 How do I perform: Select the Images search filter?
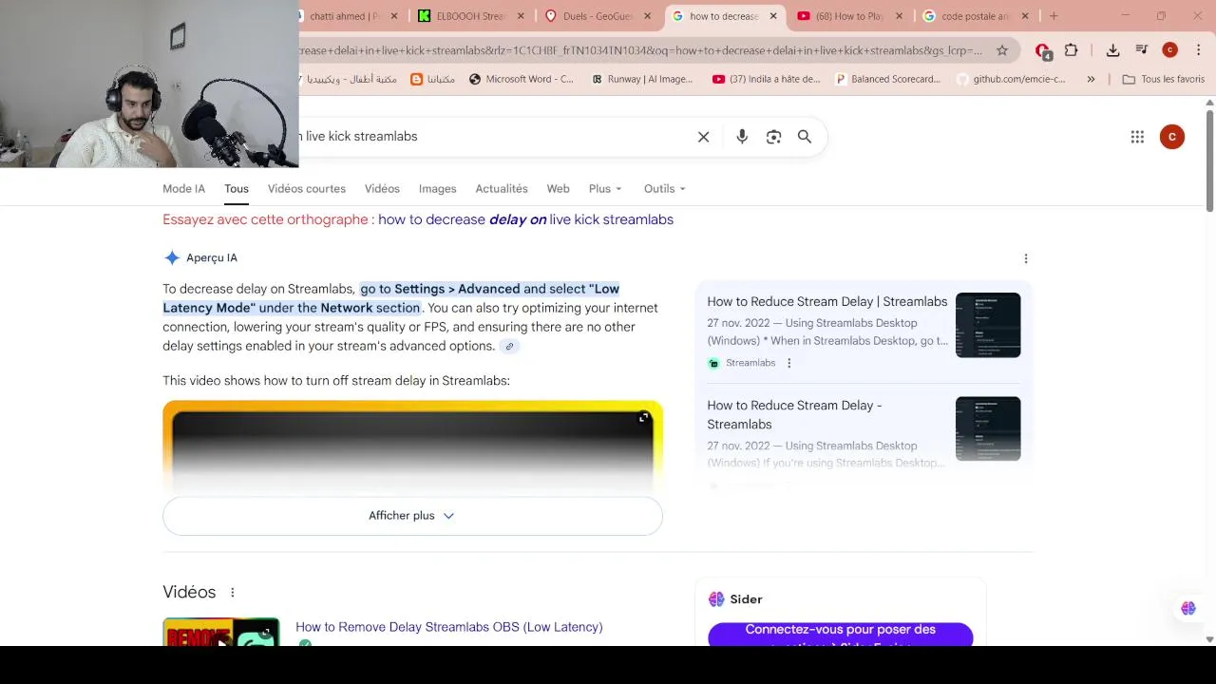(437, 189)
